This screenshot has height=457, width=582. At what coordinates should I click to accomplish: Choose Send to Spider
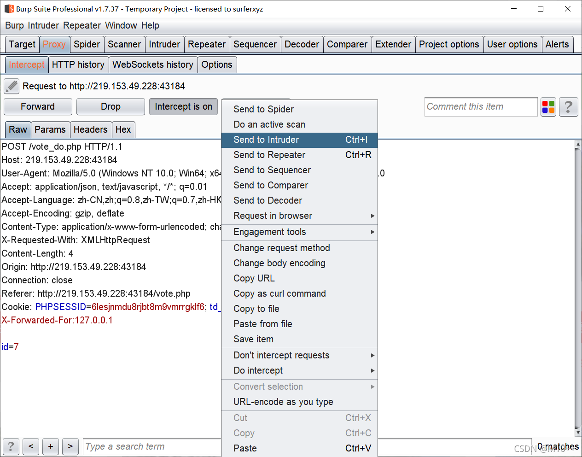pos(299,109)
